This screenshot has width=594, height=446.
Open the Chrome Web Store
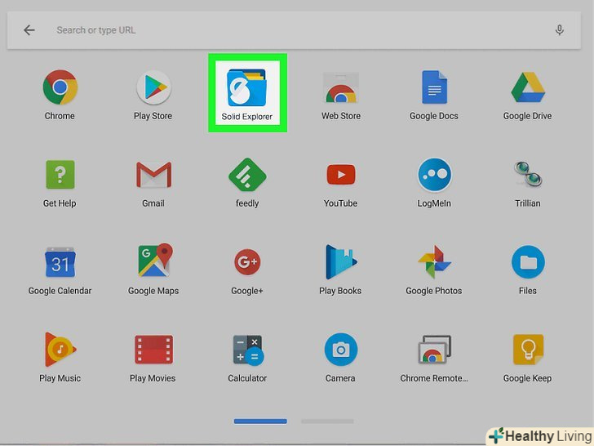tap(340, 88)
